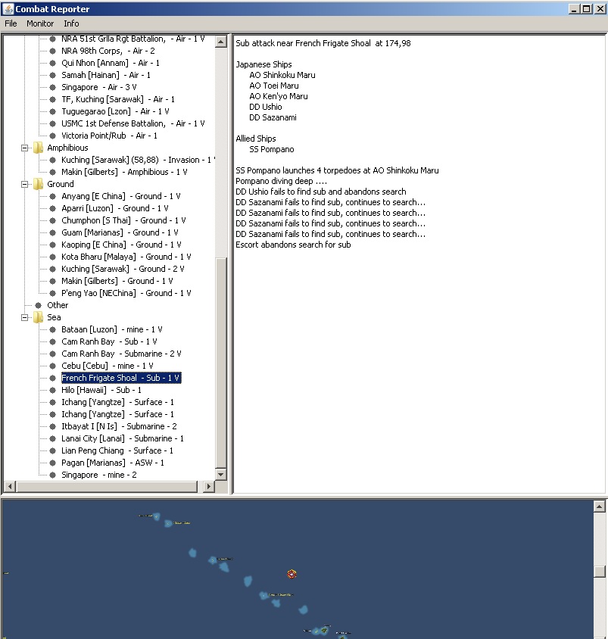Click the Amphibious folder icon
The image size is (608, 639).
coord(39,148)
